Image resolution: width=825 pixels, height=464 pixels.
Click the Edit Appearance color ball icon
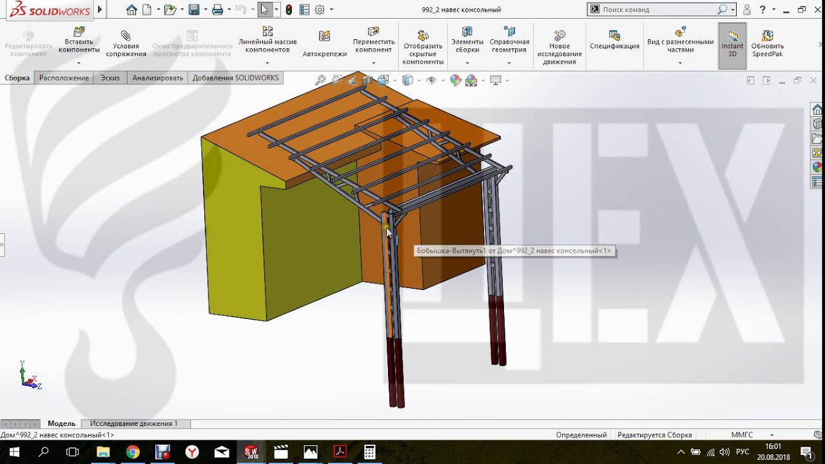click(x=456, y=81)
